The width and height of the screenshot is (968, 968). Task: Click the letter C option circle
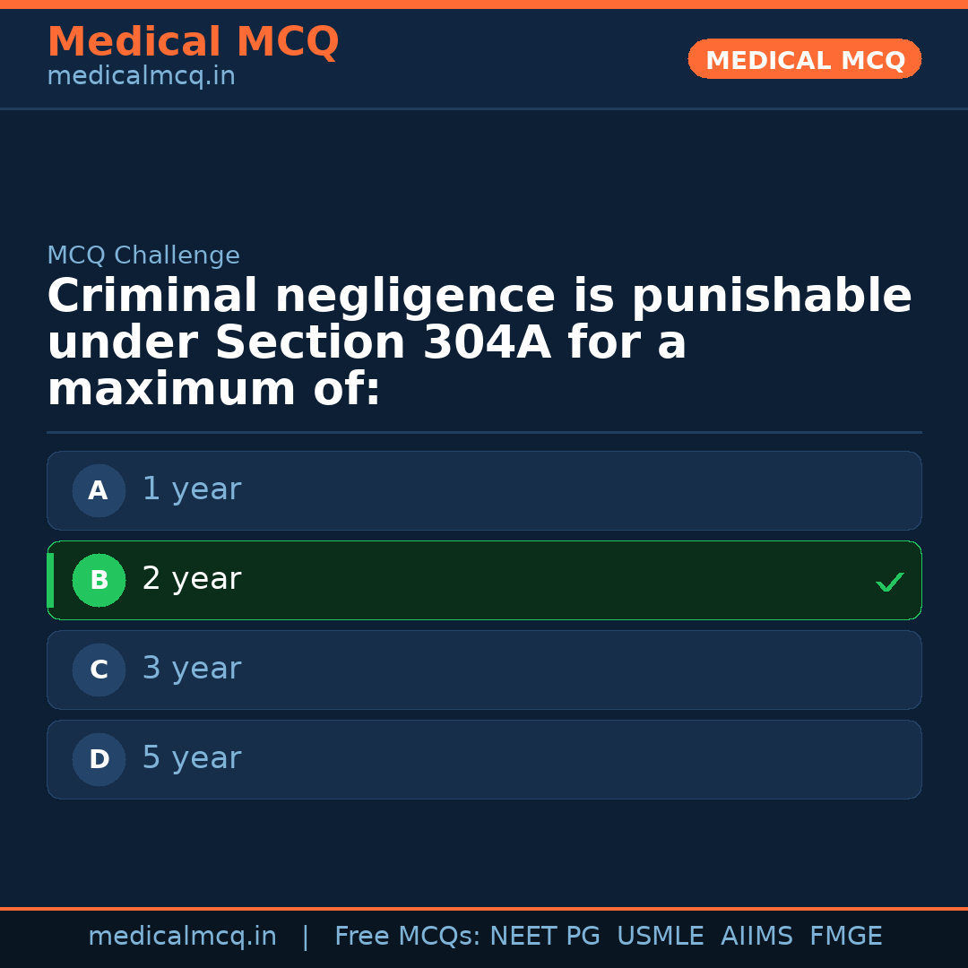point(99,670)
